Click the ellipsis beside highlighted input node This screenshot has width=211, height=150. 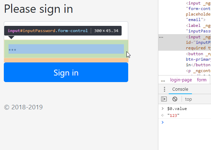point(161,37)
